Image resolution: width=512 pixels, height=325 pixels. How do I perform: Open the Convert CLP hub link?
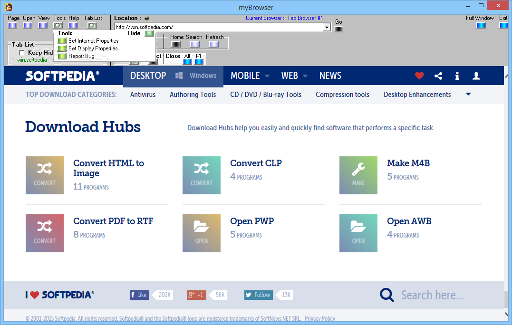(256, 163)
